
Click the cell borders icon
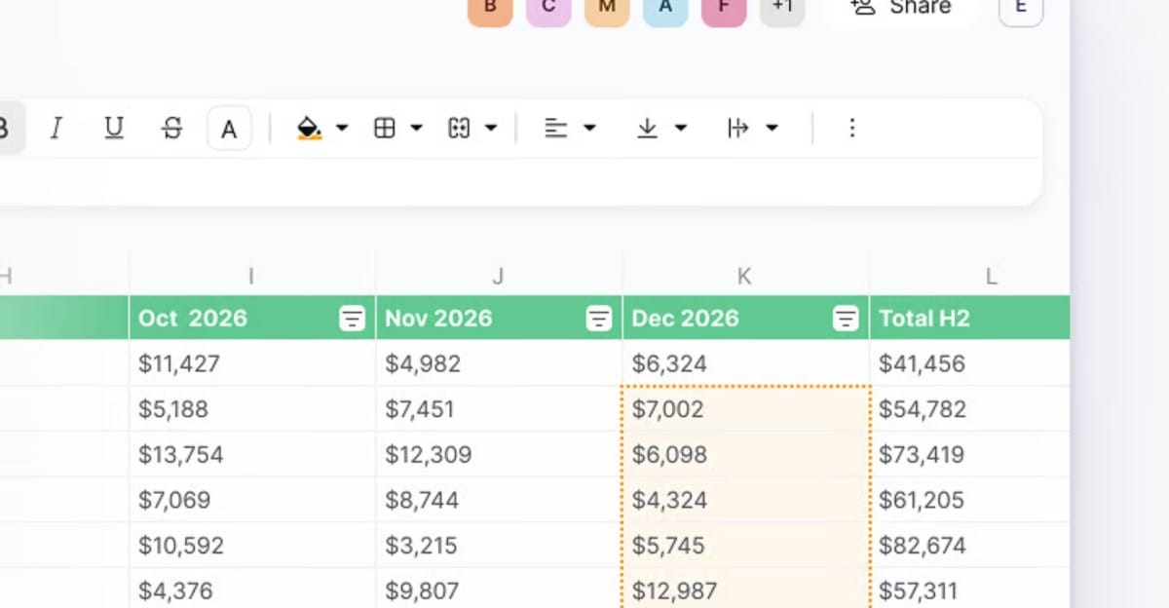(x=385, y=129)
